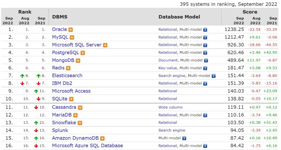Open the Elasticsearch DBMS link
This screenshot has height=150, width=281.
pyautogui.click(x=67, y=76)
